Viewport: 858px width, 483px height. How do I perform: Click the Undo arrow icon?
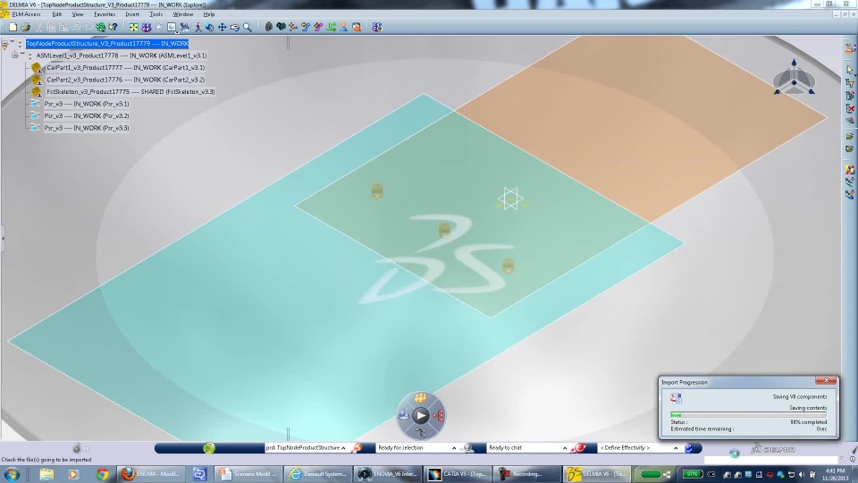coord(76,27)
